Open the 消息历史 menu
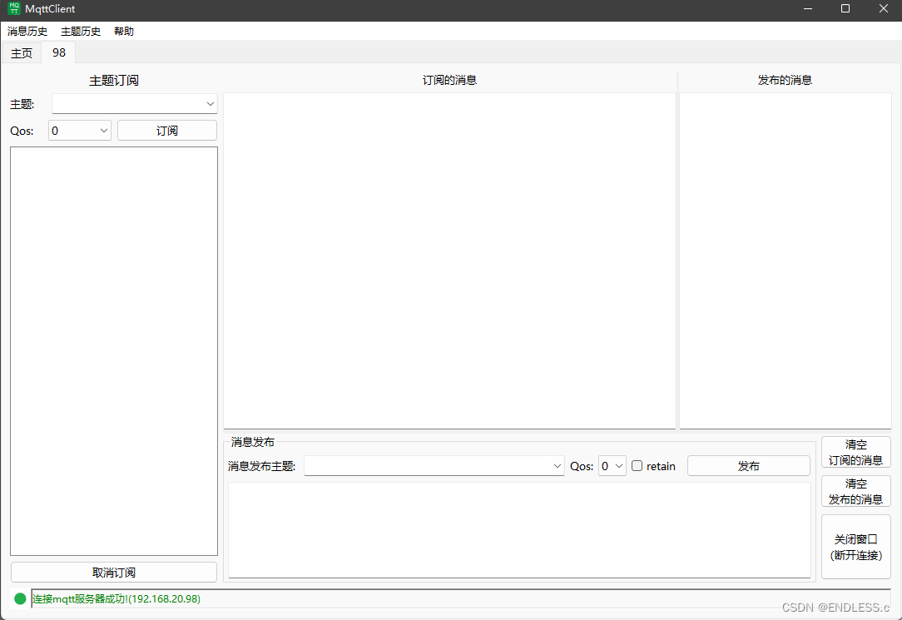 click(x=27, y=31)
